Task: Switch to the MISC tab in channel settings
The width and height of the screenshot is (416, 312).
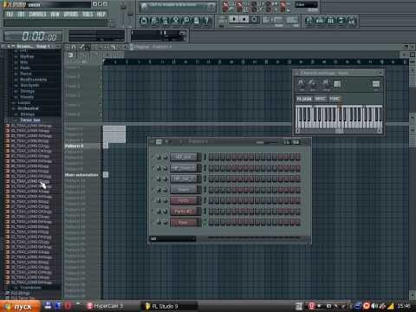Action: (x=320, y=99)
